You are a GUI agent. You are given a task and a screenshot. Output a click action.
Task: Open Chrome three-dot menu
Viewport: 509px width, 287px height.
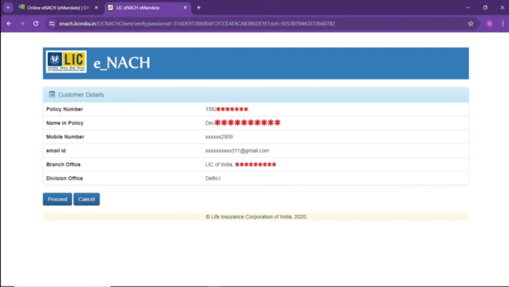point(503,24)
